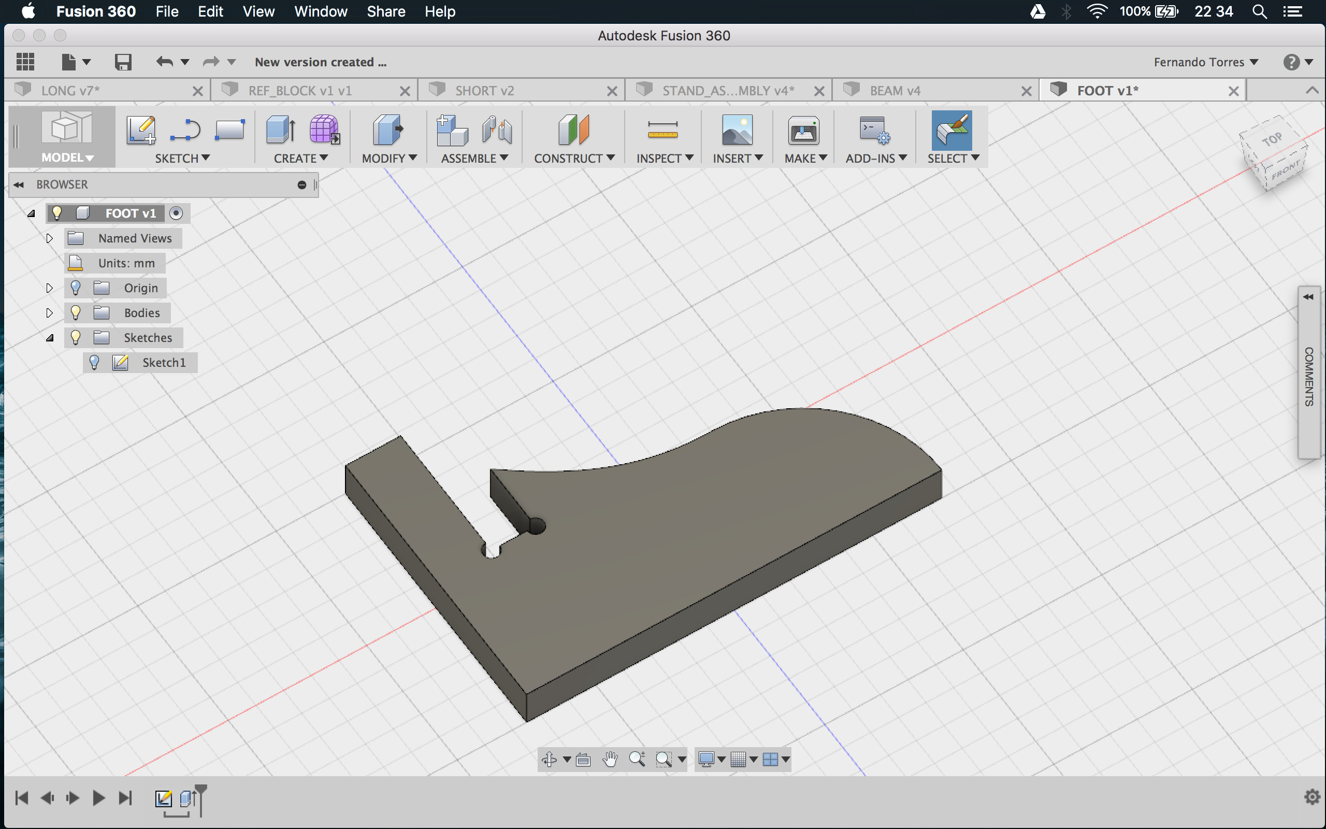Toggle Sketches folder visibility bulb
Screen dimensions: 1326x829
[76, 338]
